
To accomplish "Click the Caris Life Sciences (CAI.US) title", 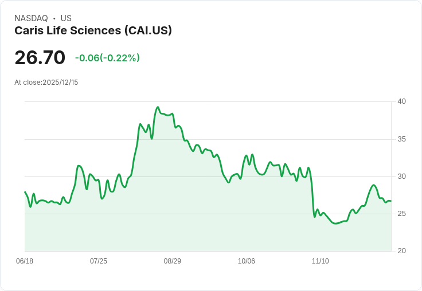I will tap(93, 31).
